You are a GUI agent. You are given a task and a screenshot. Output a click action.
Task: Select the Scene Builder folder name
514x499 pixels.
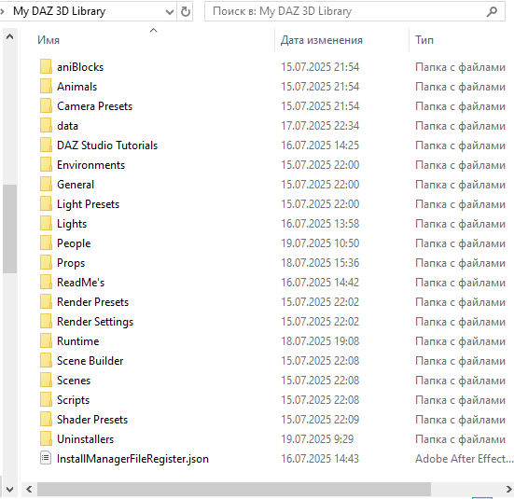tap(90, 361)
